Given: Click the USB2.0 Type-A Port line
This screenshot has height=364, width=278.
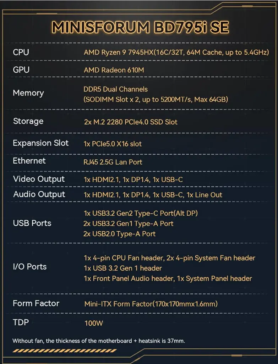Looking at the screenshot, I should coord(119,234).
